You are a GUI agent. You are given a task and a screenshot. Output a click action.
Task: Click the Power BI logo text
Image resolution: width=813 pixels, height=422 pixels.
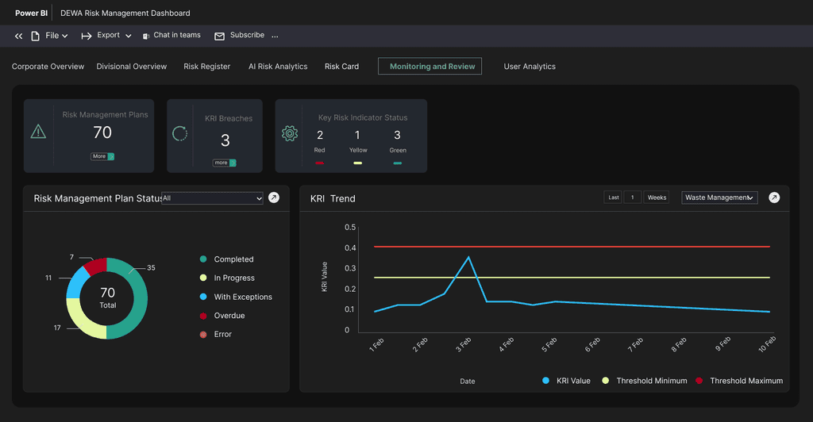tap(31, 13)
